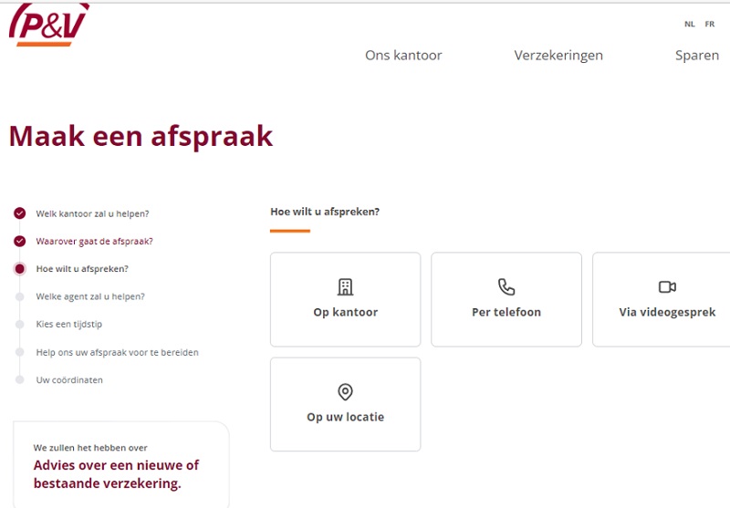This screenshot has height=508, width=730.
Task: Switch language to FR
Action: (x=710, y=25)
